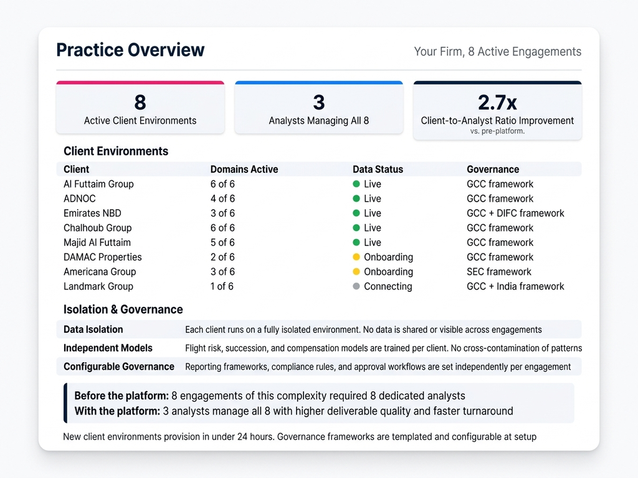Screen dimensions: 638x478
Task: Click the green status dot in ADNOC row
Action: (356, 199)
